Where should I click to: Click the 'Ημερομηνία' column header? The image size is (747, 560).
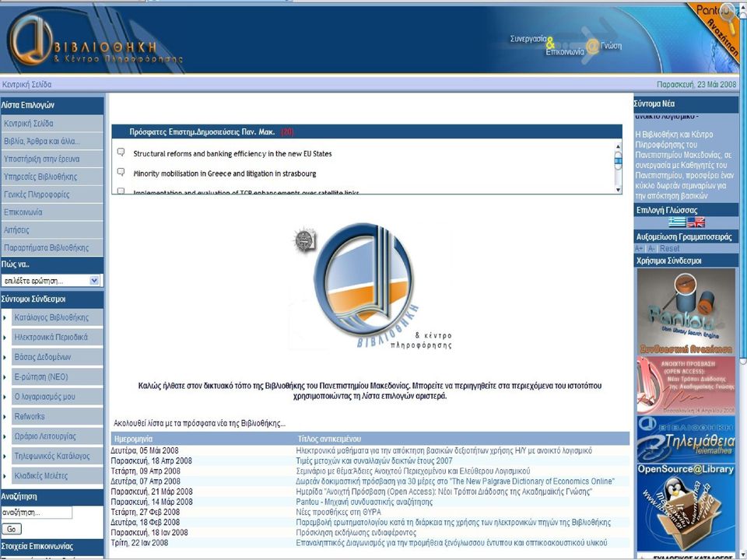tap(133, 439)
